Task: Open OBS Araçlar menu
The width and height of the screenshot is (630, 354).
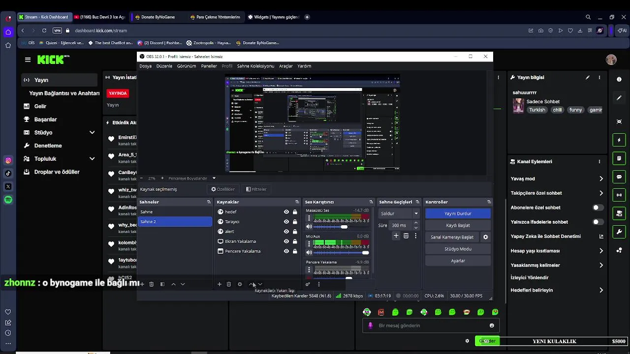Action: click(286, 66)
